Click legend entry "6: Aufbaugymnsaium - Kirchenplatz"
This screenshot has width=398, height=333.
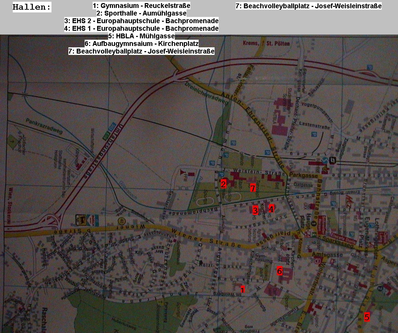click(141, 44)
